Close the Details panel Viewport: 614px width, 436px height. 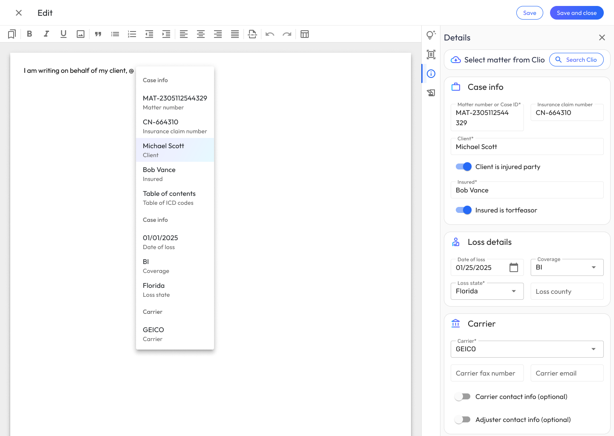(x=602, y=37)
